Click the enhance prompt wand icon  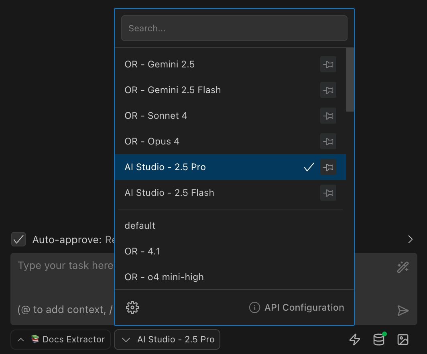403,267
